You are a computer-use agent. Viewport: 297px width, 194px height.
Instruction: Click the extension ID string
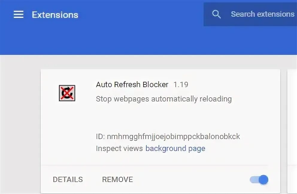173,137
